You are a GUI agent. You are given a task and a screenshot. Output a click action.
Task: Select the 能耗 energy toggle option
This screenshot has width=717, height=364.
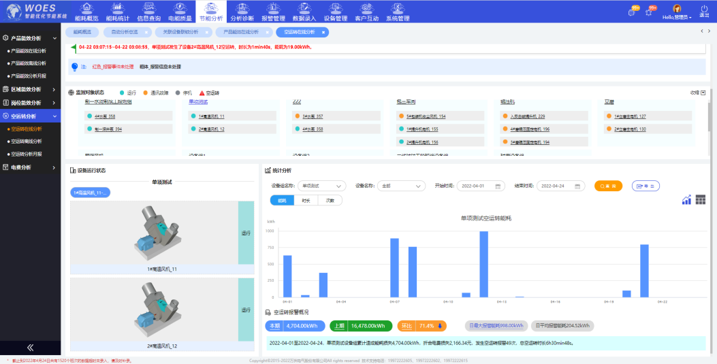coord(282,201)
